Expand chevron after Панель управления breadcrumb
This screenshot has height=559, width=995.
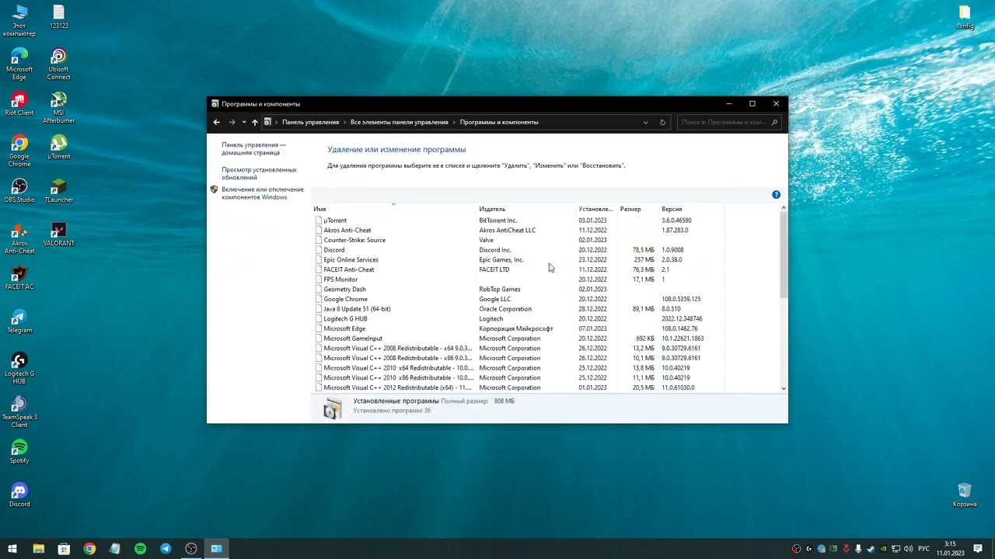(x=345, y=122)
